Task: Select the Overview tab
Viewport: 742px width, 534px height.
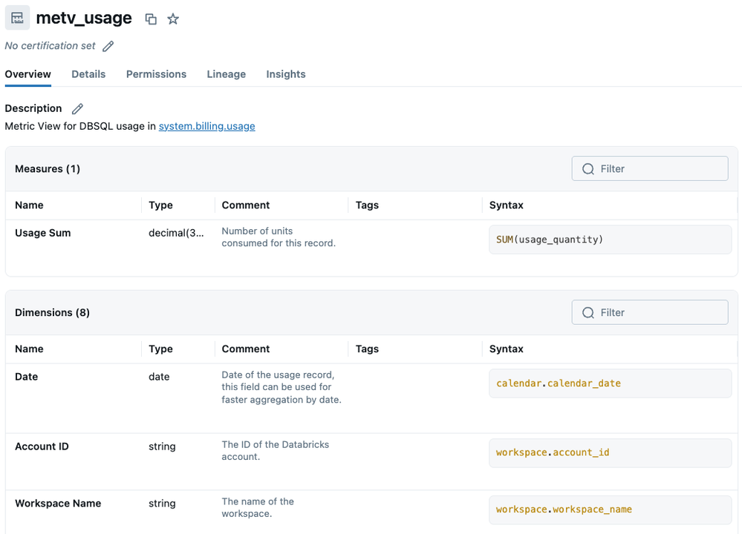Action: coord(27,73)
